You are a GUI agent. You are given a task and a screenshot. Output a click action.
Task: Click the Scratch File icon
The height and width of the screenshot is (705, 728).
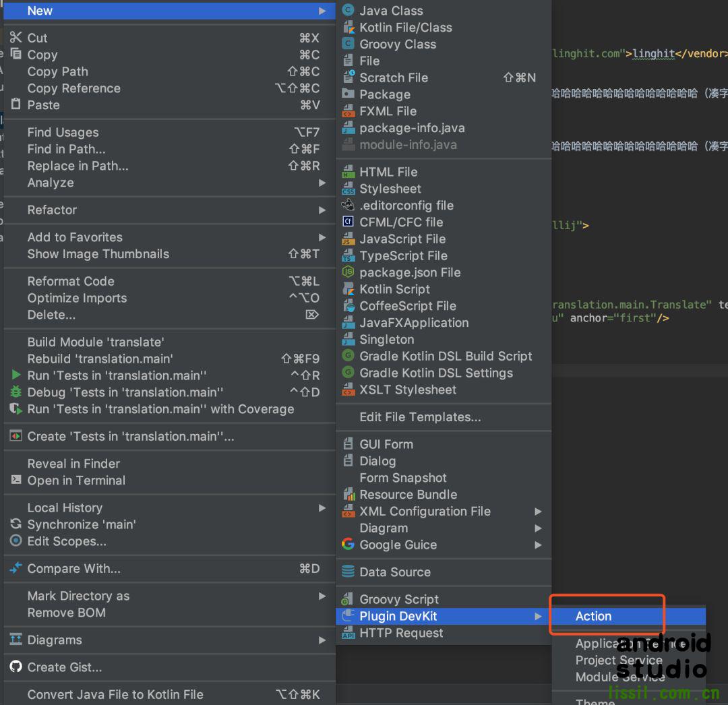[348, 78]
